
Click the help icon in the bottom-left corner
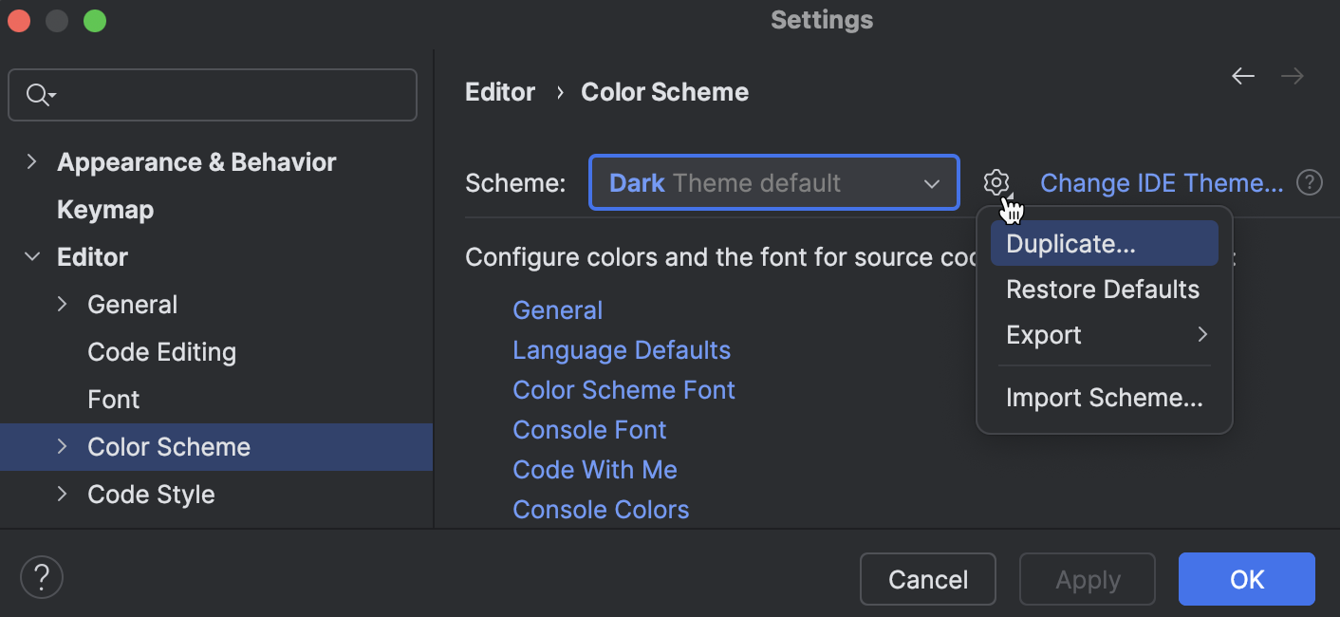[41, 576]
